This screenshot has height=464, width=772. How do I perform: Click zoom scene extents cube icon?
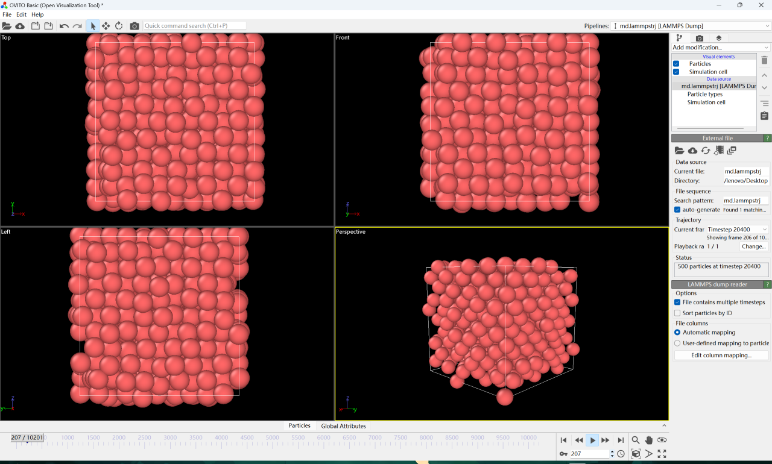636,454
